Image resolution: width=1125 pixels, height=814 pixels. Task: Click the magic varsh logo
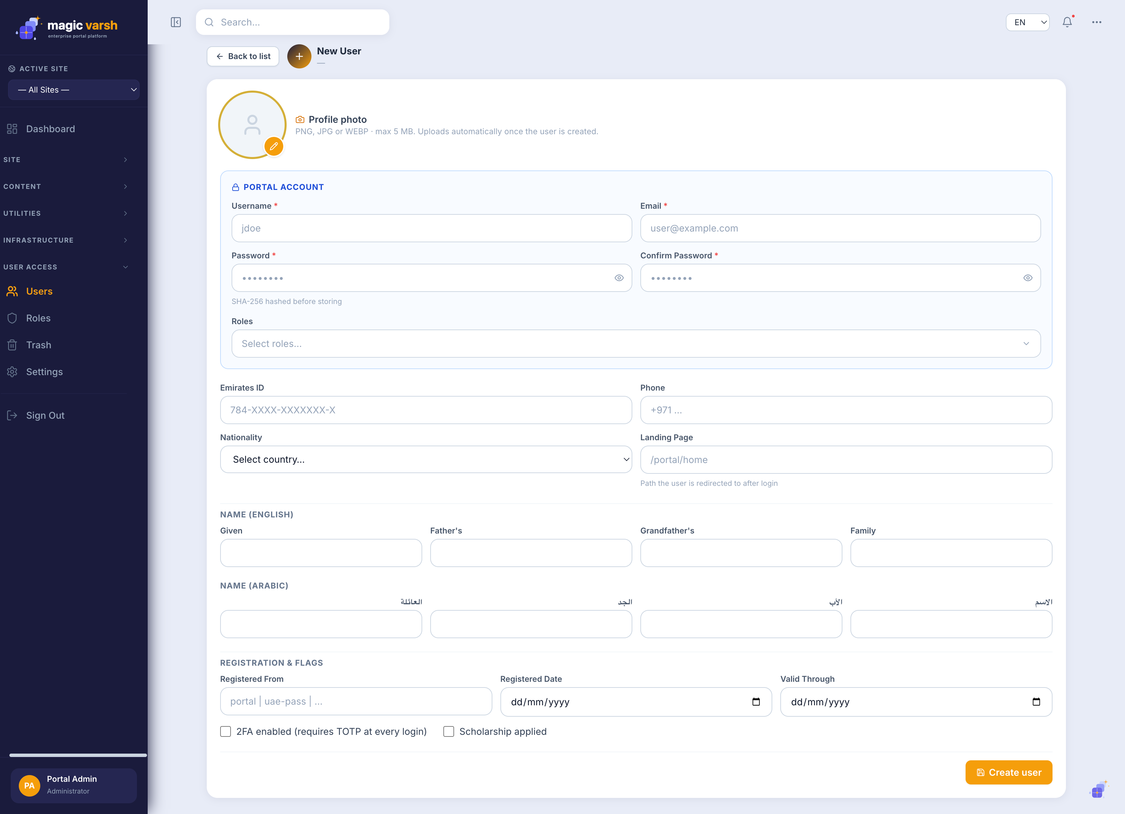tap(67, 28)
